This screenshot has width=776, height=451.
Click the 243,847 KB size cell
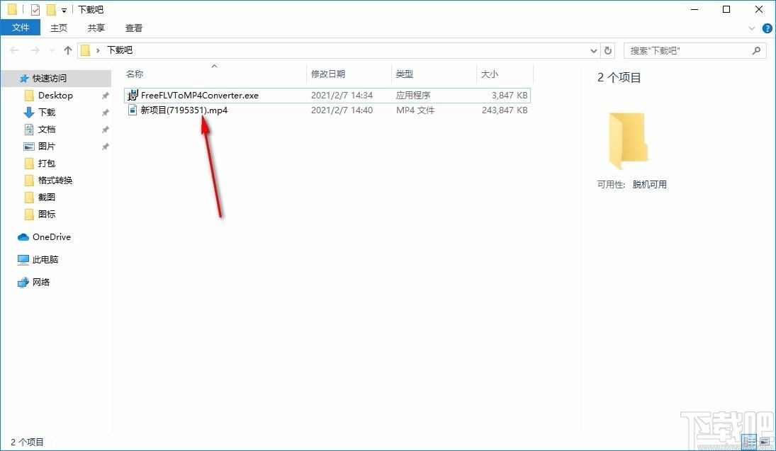tap(505, 110)
